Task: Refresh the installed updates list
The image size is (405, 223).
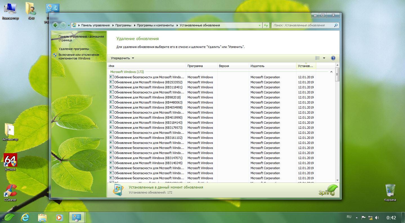Action: 266,25
